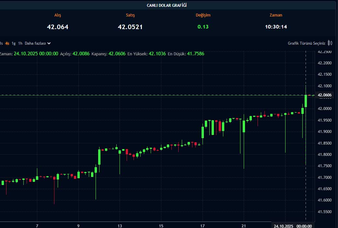The image size is (338, 228).
Task: Click the Zaman clock 10:30:14
Action: (276, 27)
